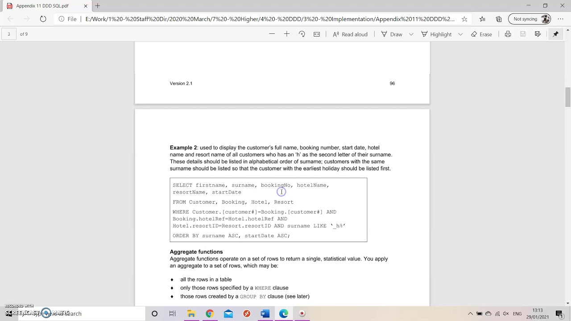Refresh the current page
571x321 pixels.
43,19
